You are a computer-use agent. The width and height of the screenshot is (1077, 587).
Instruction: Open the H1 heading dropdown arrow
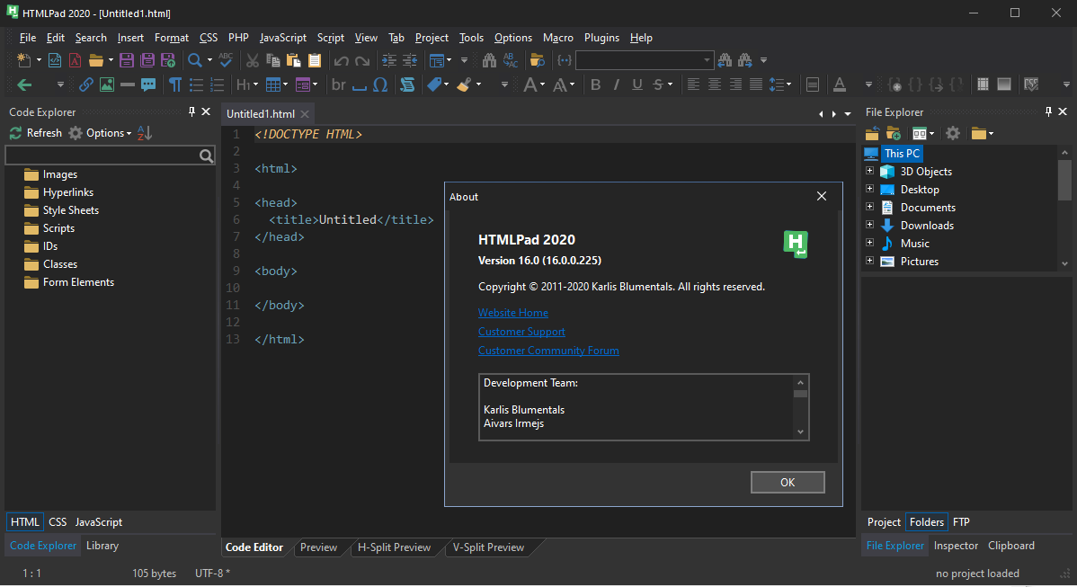(255, 84)
